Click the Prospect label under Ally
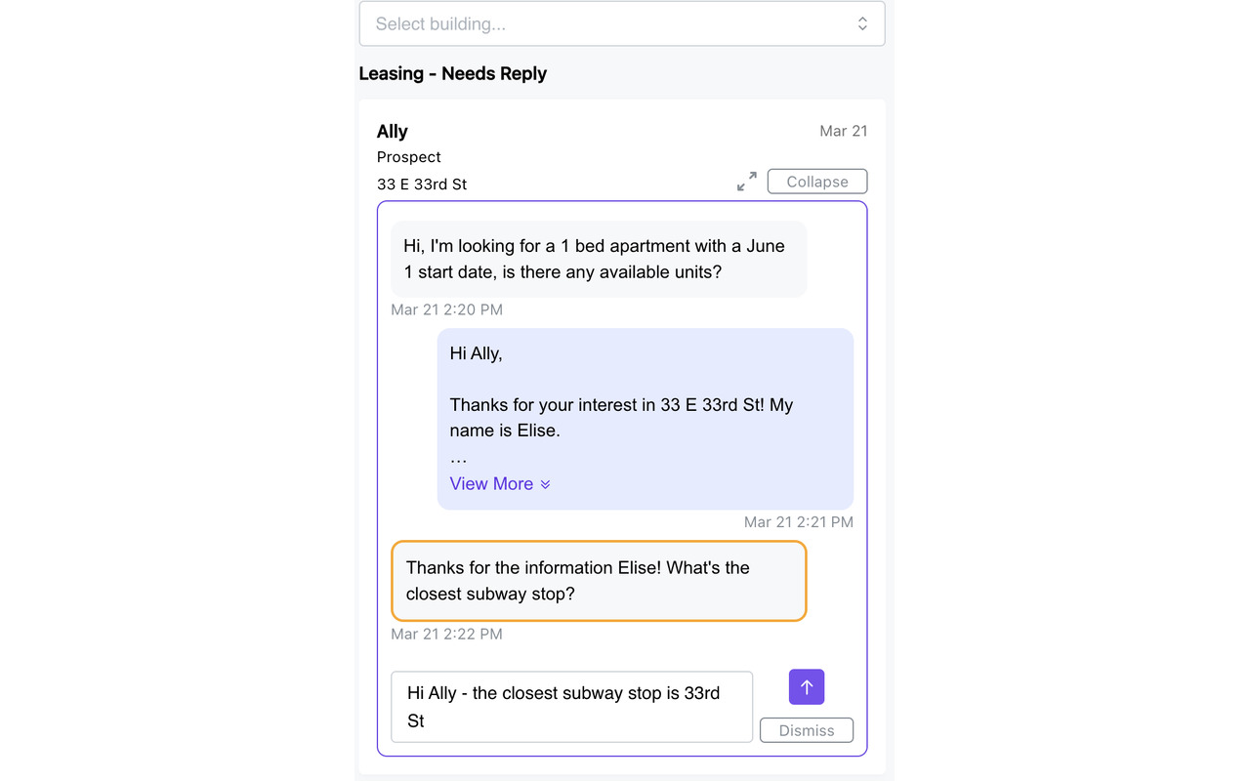 pos(409,157)
